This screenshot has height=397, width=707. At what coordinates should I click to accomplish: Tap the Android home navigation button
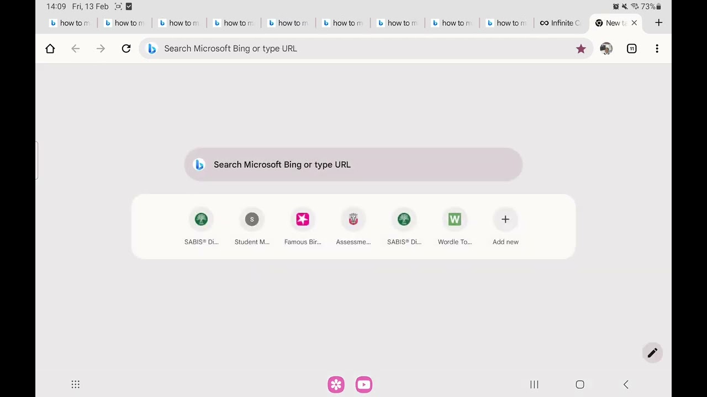pyautogui.click(x=580, y=384)
